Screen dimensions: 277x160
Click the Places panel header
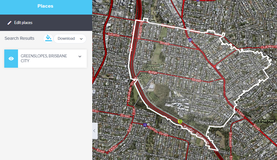point(46,6)
